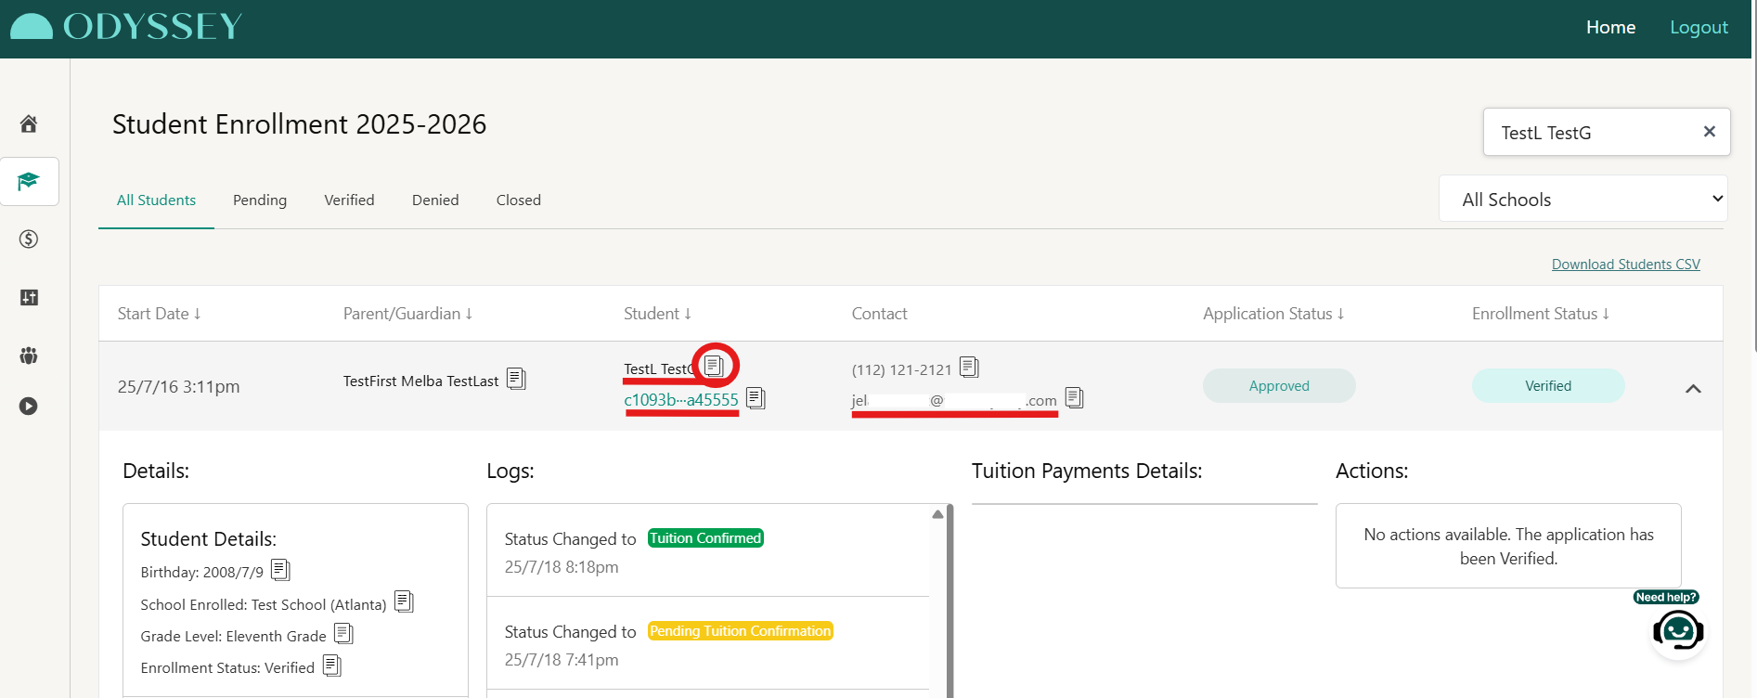The height and width of the screenshot is (698, 1757).
Task: Clear the TestL TestG search field
Action: tap(1709, 132)
